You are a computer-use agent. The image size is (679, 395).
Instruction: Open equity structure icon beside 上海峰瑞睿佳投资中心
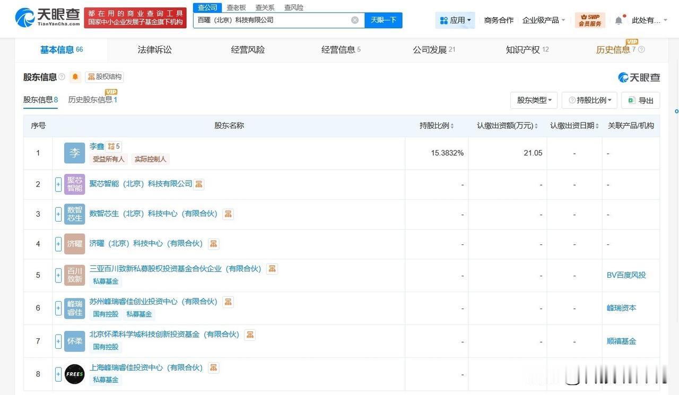coord(213,367)
